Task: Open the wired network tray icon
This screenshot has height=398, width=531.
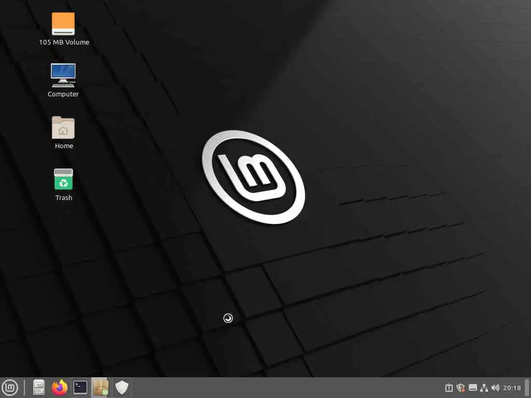Action: (484, 388)
